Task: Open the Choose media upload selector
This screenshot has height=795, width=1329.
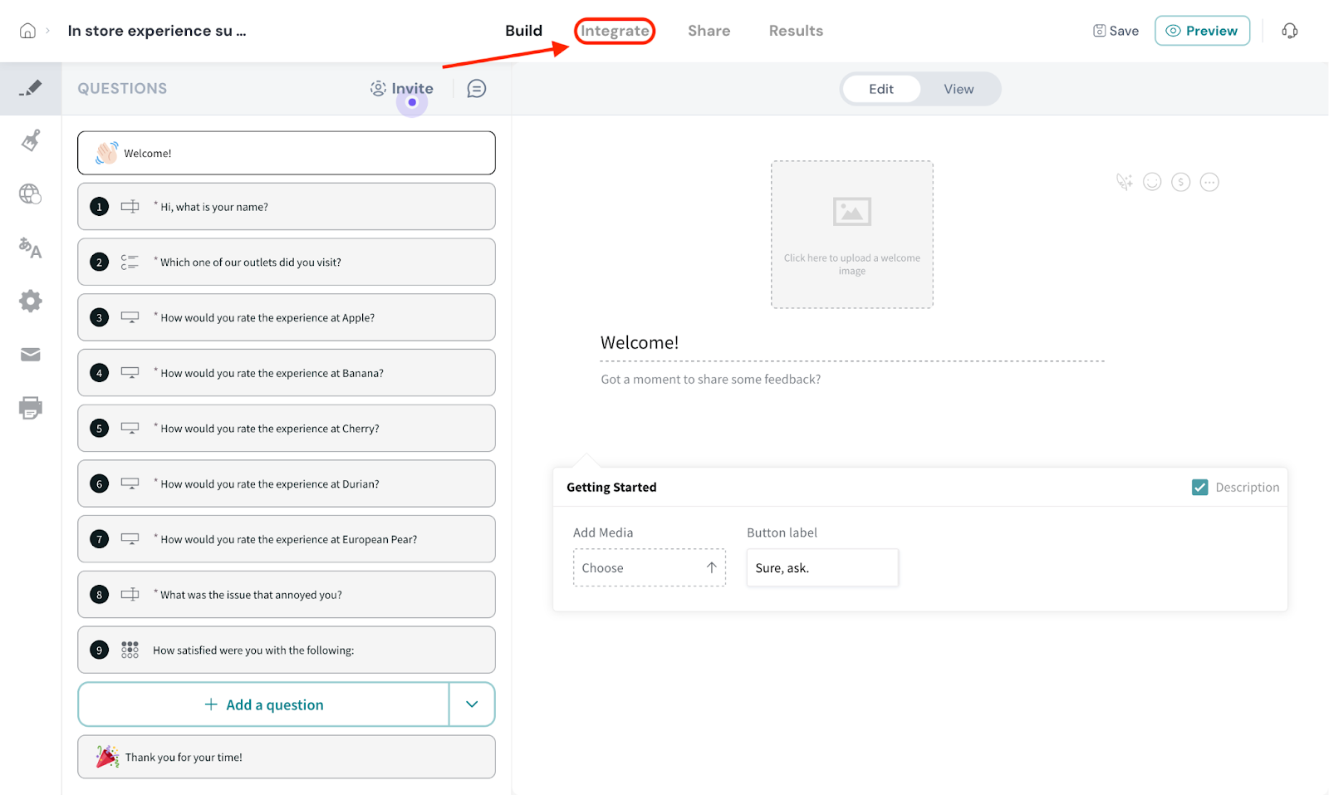Action: click(x=649, y=568)
